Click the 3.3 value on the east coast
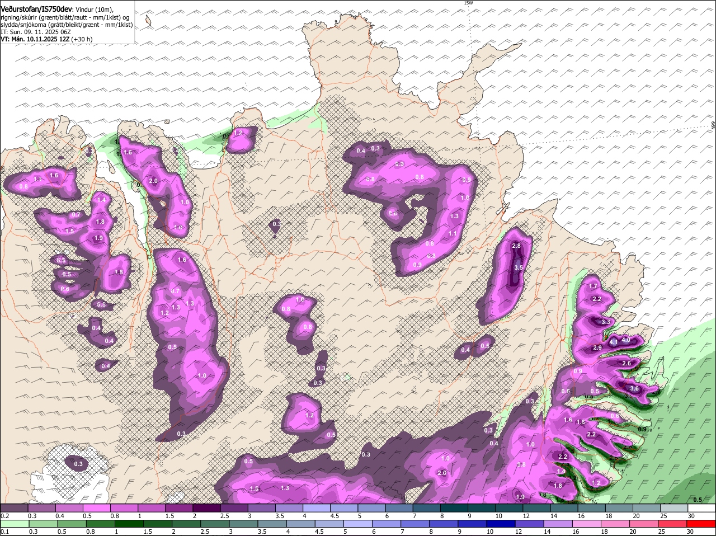Screen dimensions: 716x536 click(606, 322)
